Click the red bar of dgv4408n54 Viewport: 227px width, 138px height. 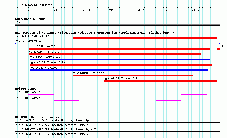click(x=121, y=65)
